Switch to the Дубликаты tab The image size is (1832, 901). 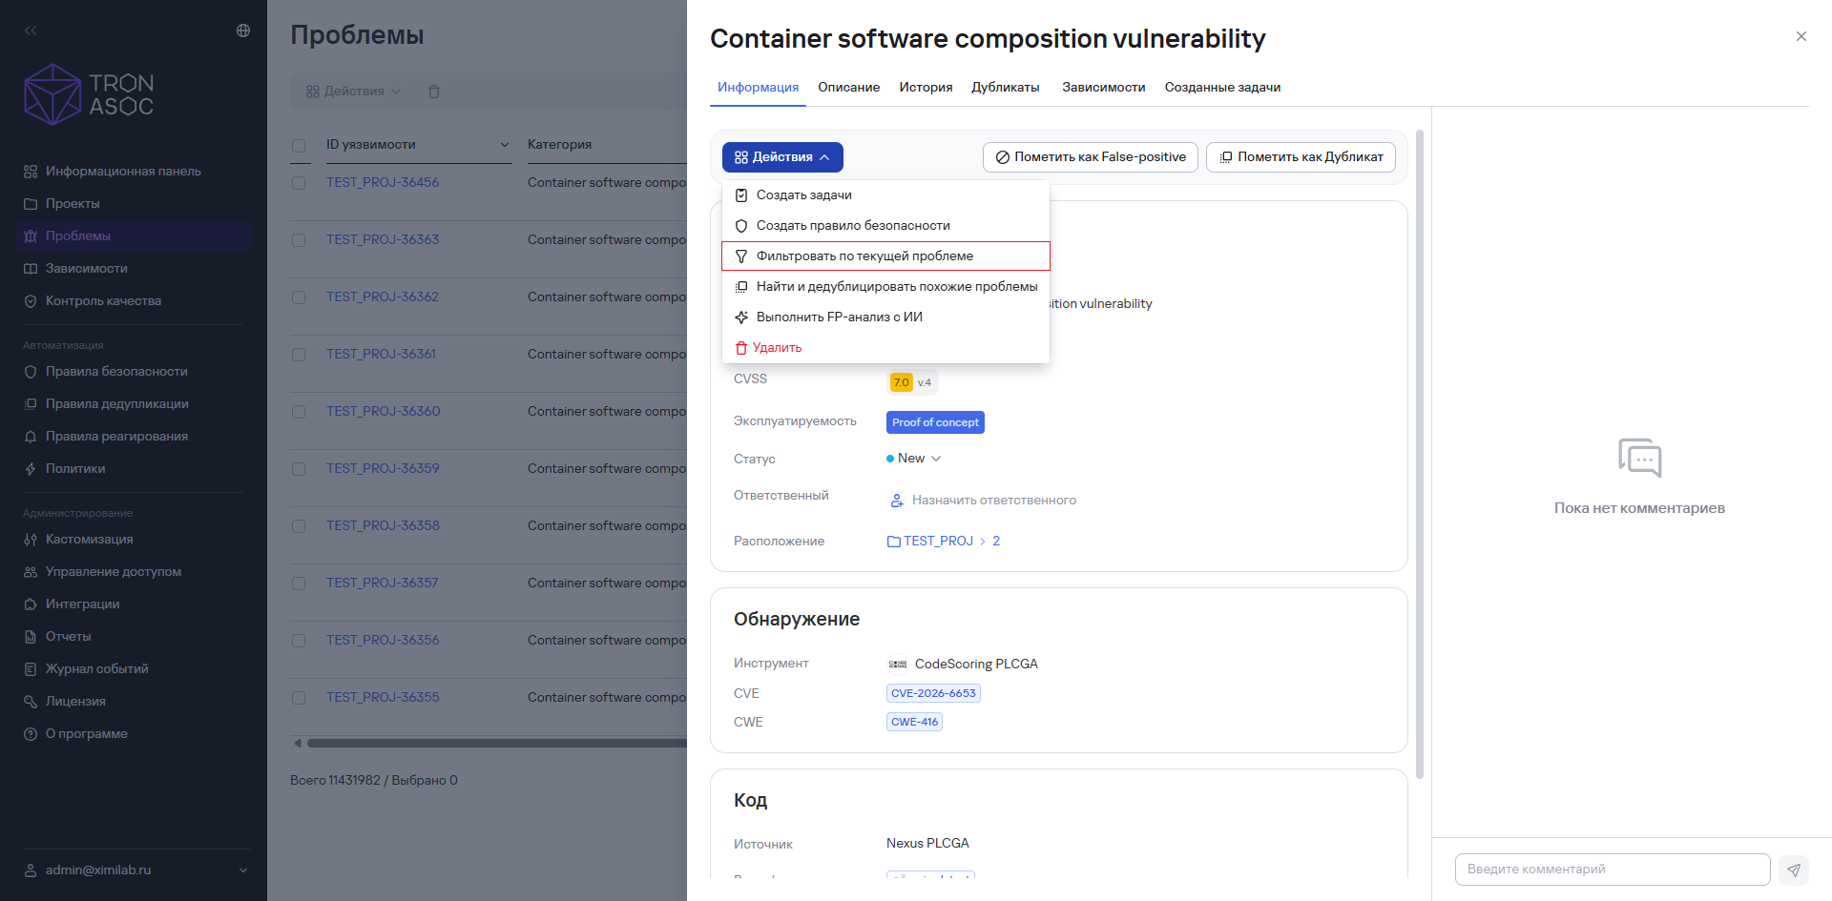(1006, 88)
